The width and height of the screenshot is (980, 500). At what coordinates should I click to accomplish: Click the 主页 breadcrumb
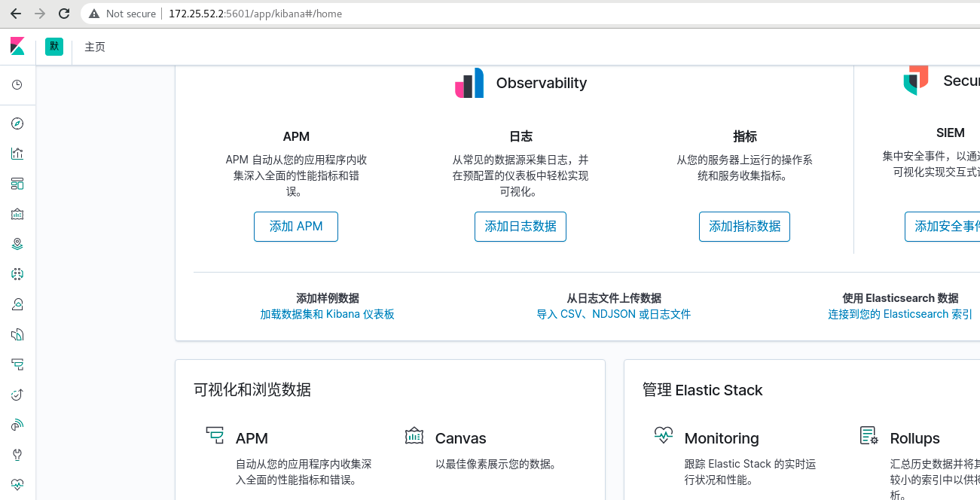click(95, 47)
